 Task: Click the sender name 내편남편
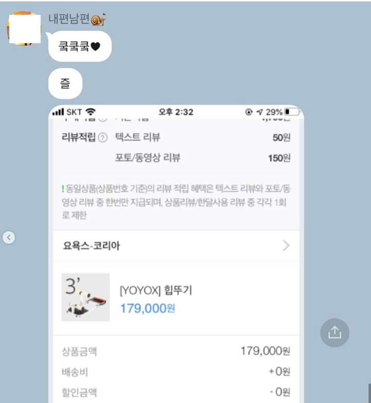click(x=69, y=19)
